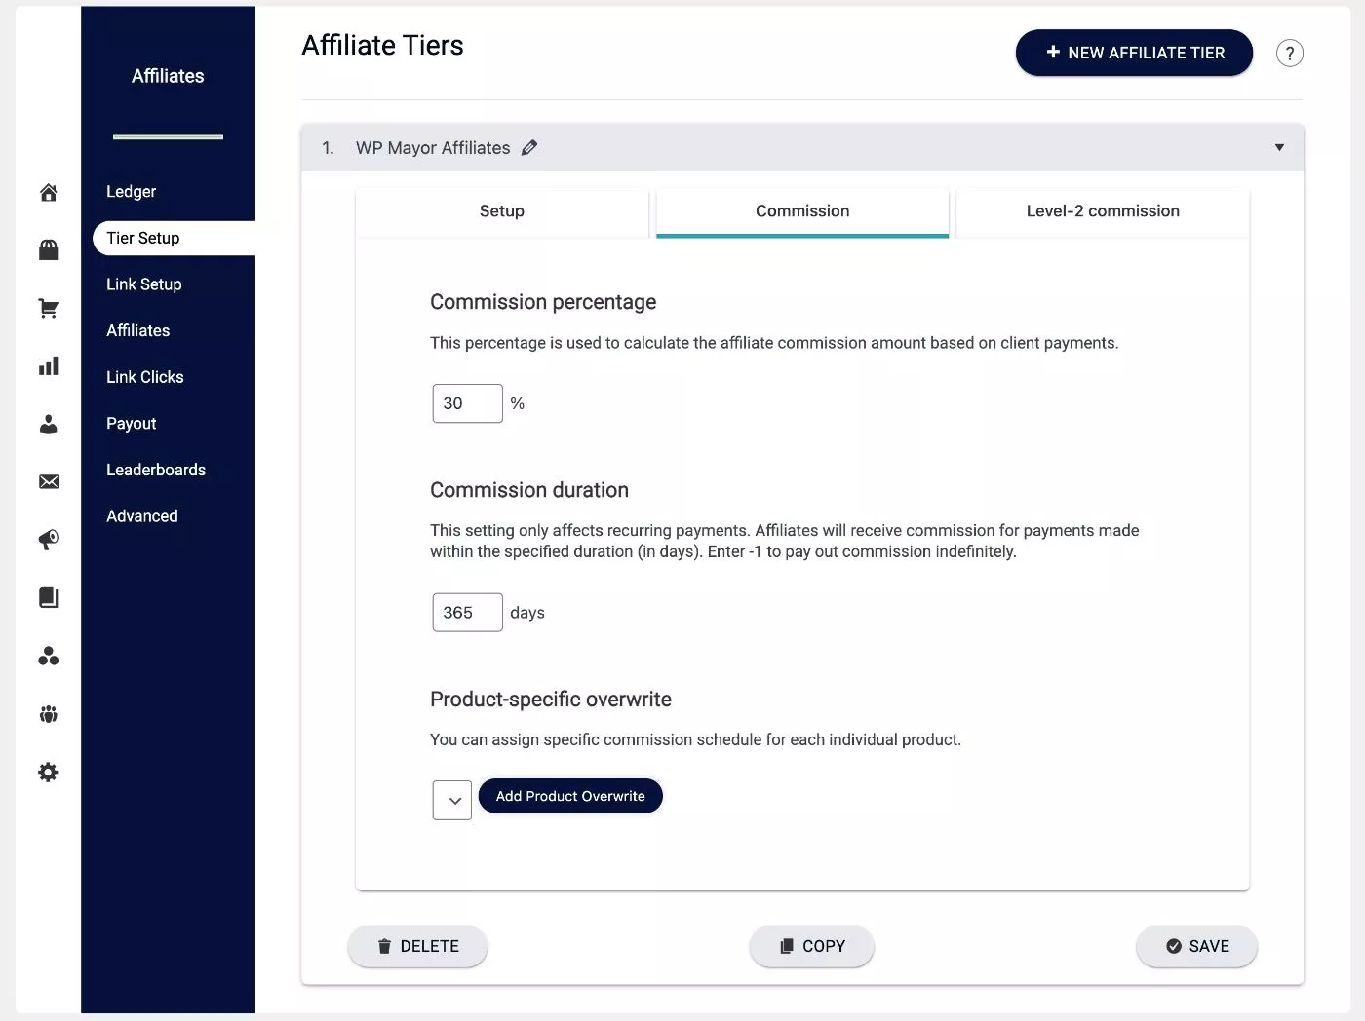Click the question mark help icon

pyautogui.click(x=1289, y=54)
